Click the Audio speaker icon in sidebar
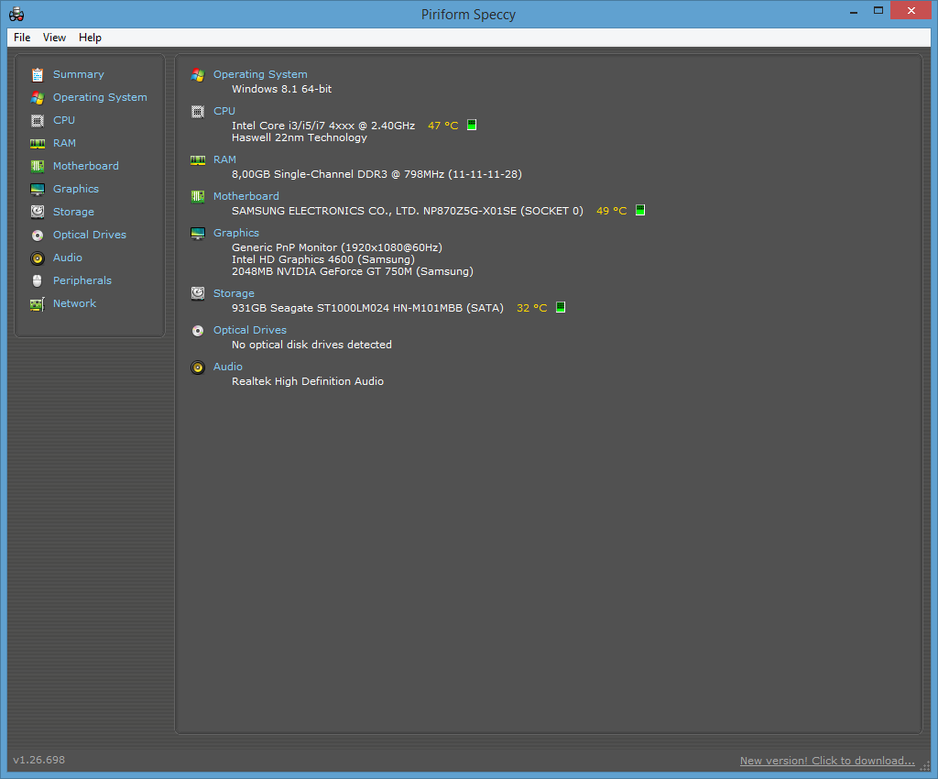The height and width of the screenshot is (779, 938). [37, 258]
